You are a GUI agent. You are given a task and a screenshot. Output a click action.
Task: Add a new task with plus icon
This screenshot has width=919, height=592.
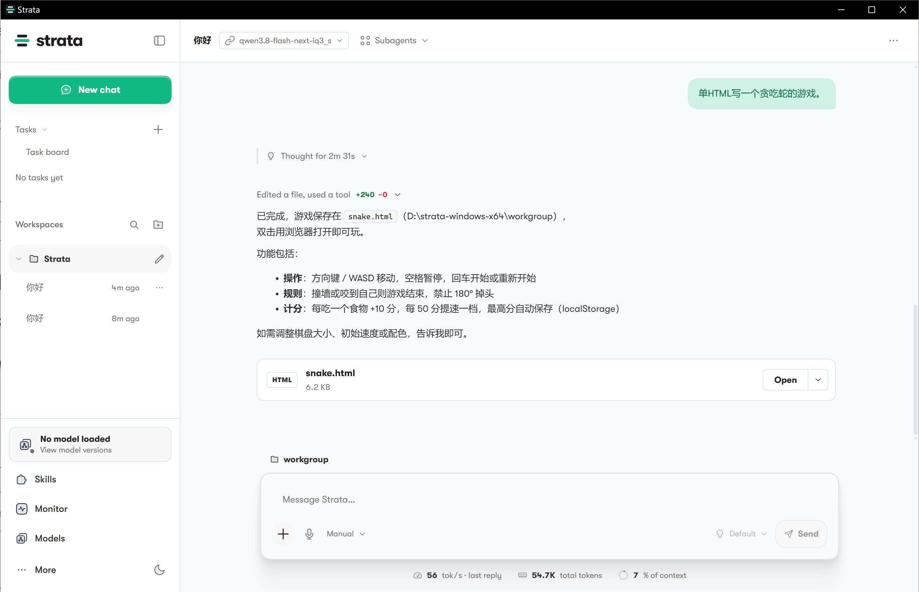coord(158,129)
